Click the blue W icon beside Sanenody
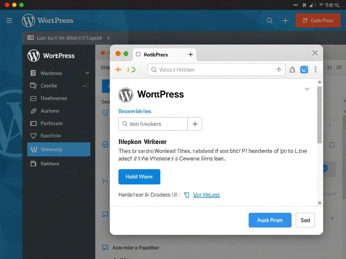 point(34,149)
